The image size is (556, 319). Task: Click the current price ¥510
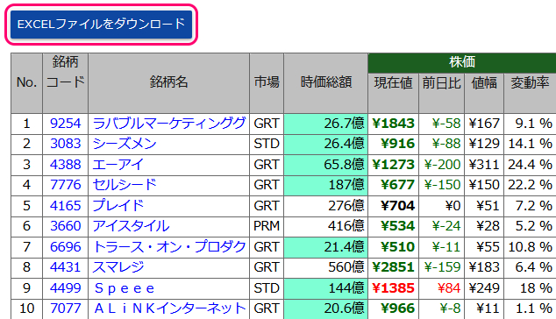[397, 246]
